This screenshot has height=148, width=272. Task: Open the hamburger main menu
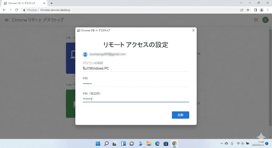[6, 20]
